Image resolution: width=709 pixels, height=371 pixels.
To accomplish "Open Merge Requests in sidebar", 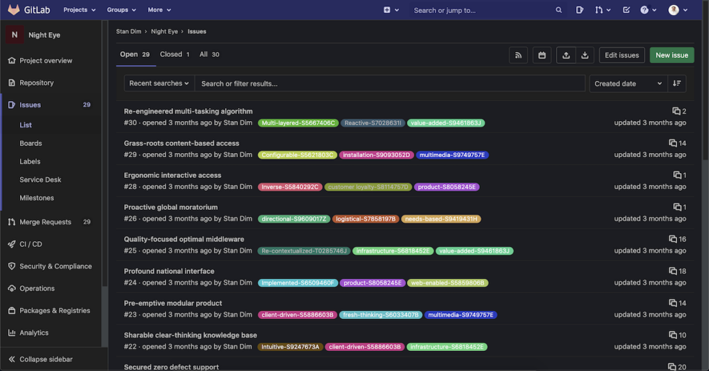I will coord(45,222).
